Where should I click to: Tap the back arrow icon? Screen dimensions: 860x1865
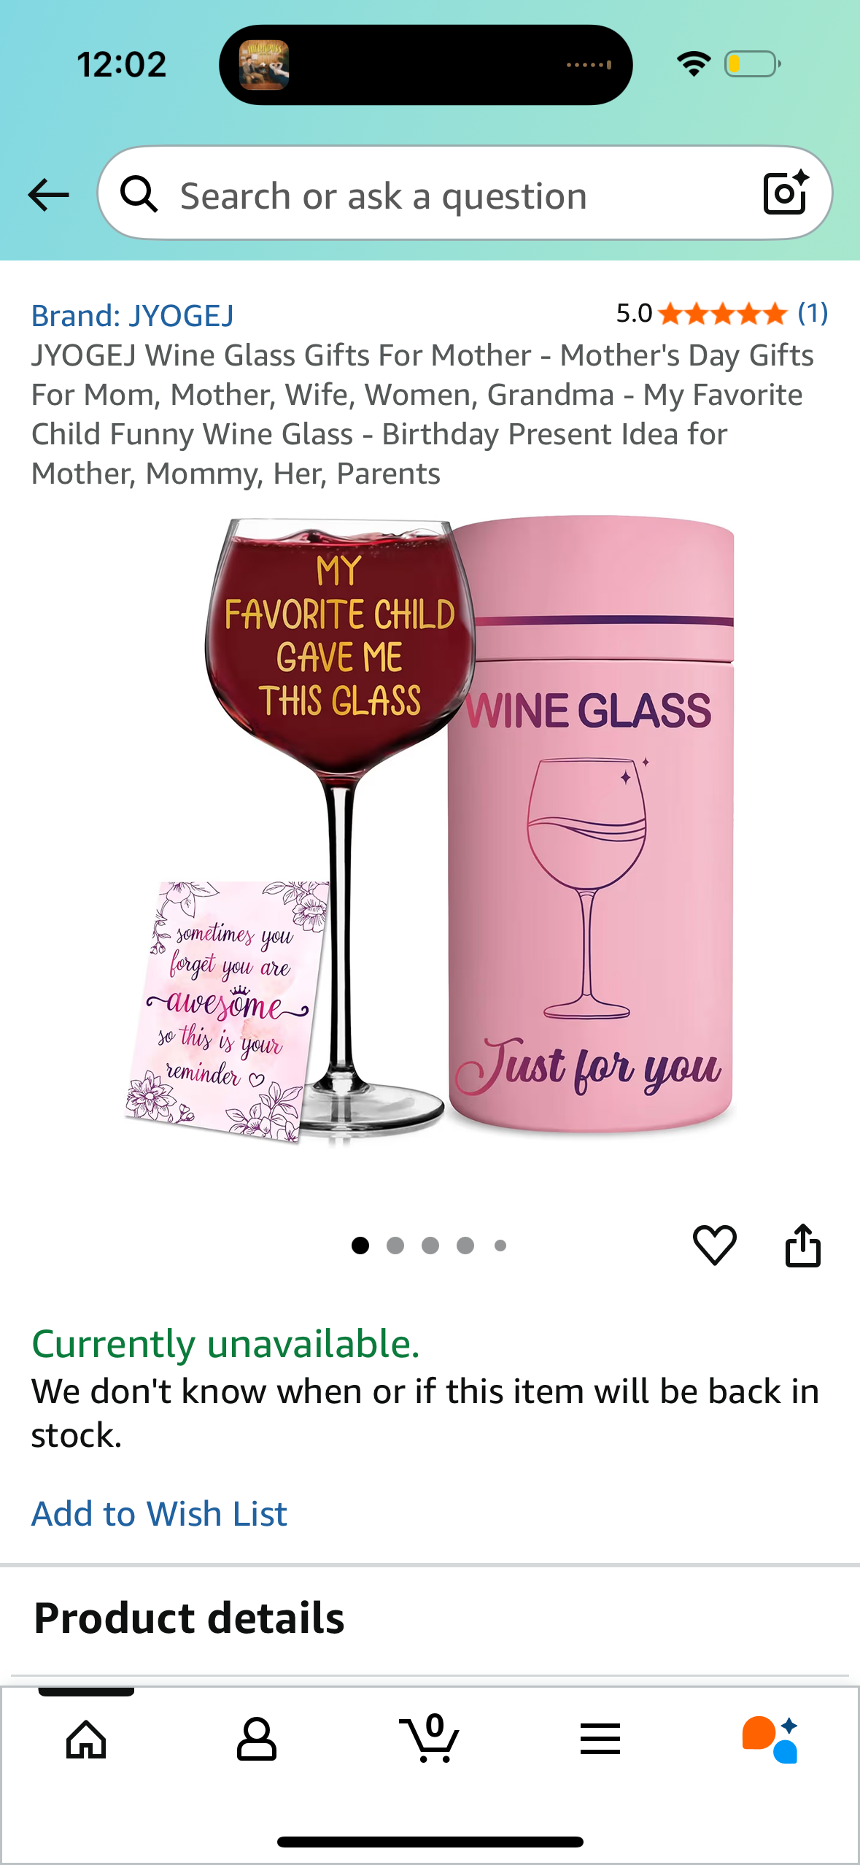(x=48, y=195)
